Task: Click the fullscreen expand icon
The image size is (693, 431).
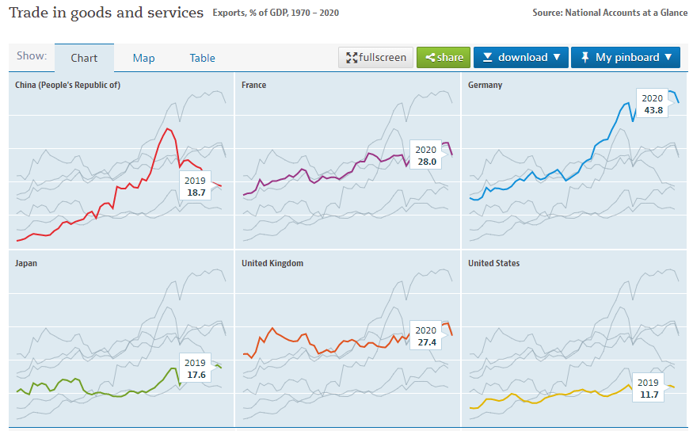Action: tap(352, 57)
